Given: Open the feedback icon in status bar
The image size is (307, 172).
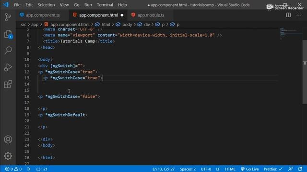Looking at the screenshot, I should point(290,169).
